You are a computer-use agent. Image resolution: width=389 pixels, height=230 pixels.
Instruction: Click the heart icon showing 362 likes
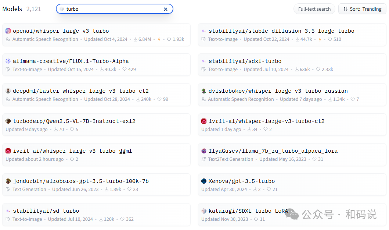[122, 219]
